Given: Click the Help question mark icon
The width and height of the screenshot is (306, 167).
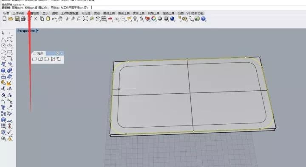Looking at the screenshot, I should 203,19.
